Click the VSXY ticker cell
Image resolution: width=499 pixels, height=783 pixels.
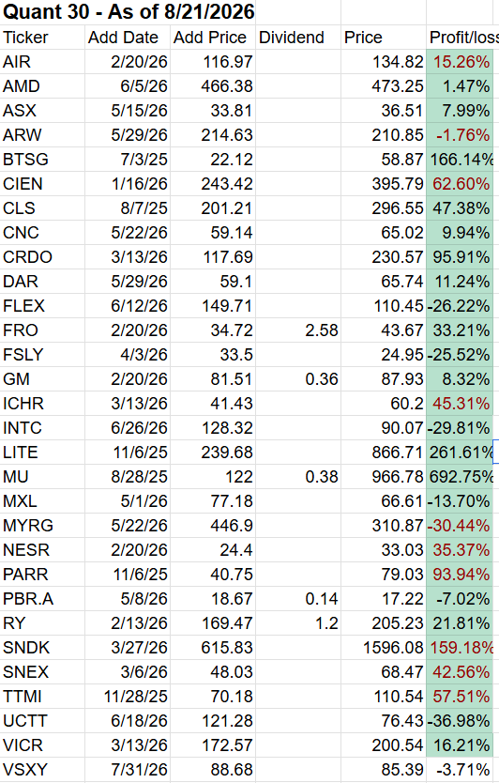pyautogui.click(x=42, y=769)
